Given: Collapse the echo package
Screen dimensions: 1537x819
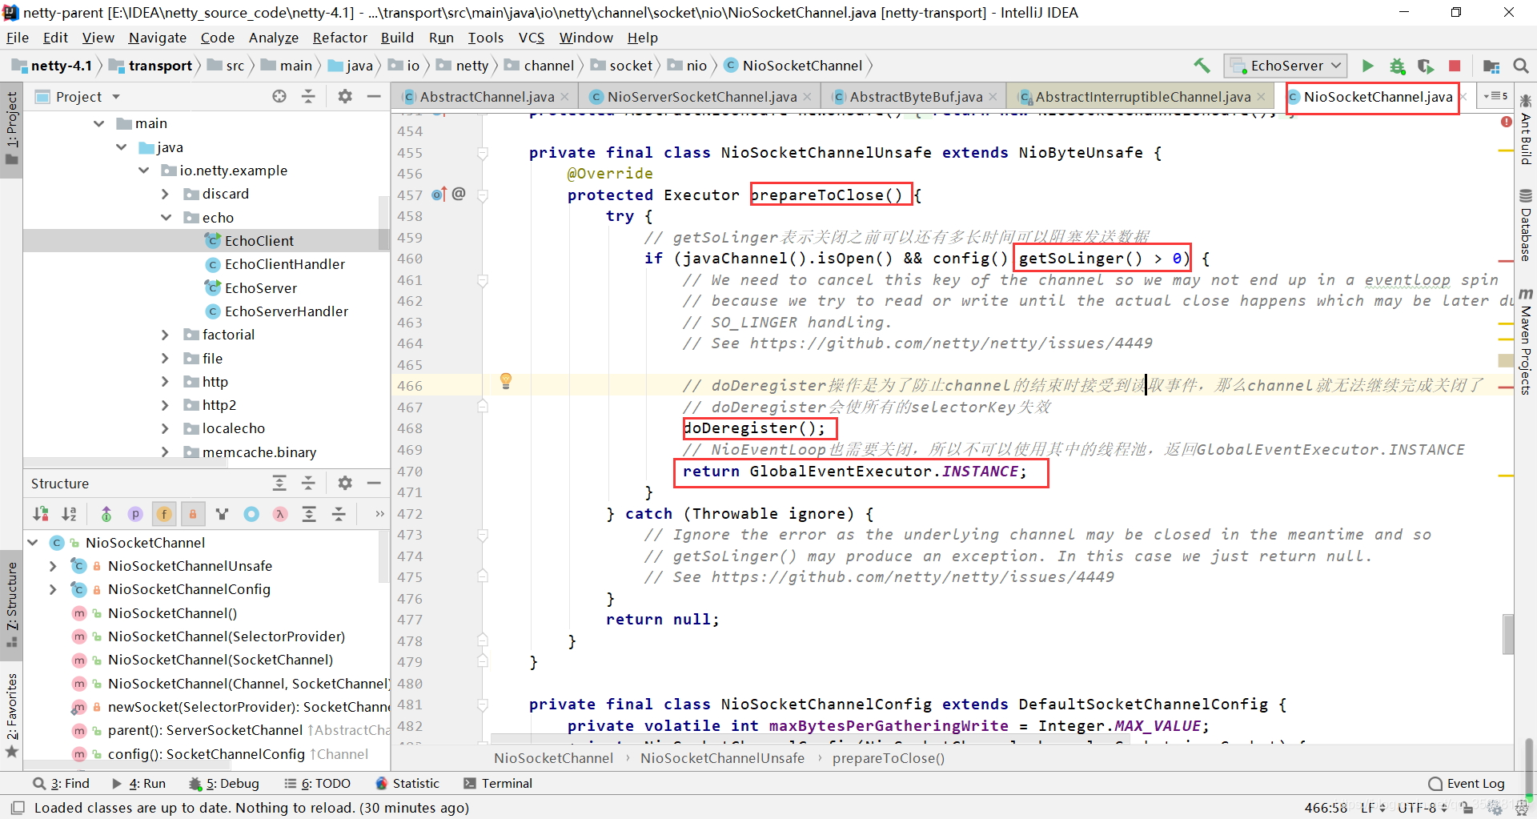Looking at the screenshot, I should click(x=166, y=218).
